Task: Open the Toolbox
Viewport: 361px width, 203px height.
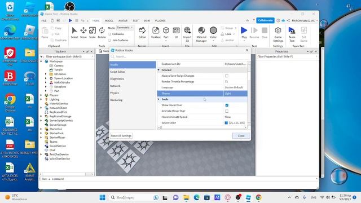Action: point(156,33)
